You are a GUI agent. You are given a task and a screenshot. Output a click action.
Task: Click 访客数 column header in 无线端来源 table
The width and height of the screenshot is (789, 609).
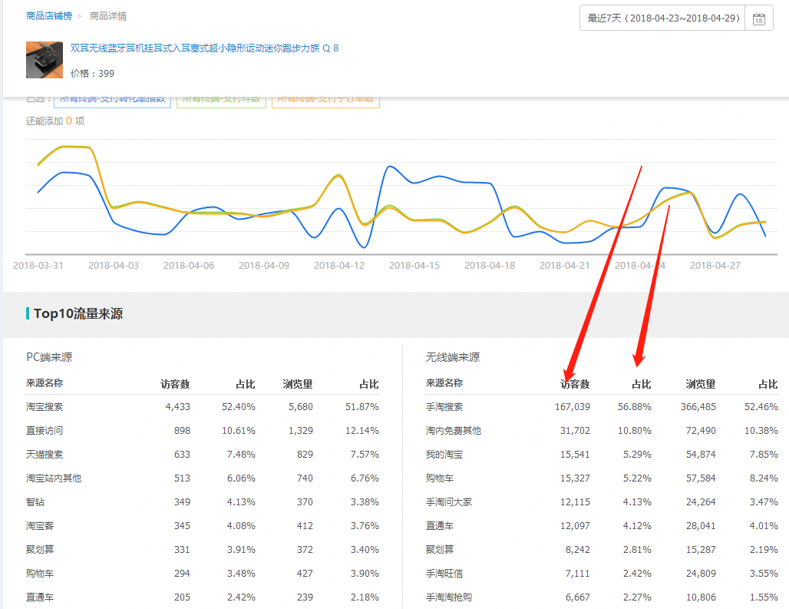575,384
